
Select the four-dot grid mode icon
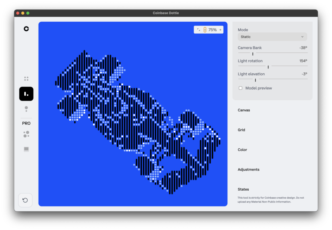(x=26, y=79)
